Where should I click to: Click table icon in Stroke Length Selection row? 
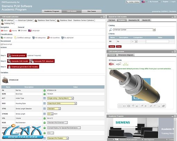click(44, 109)
